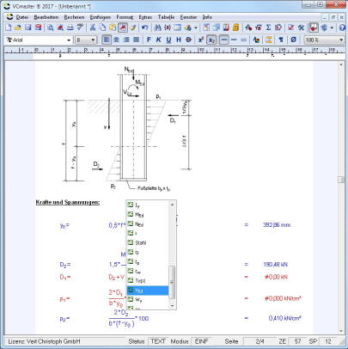Open the Format menu
348x349 pixels.
[125, 17]
